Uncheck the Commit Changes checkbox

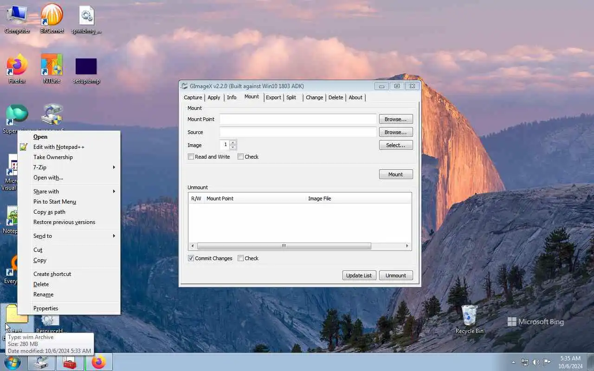click(191, 258)
